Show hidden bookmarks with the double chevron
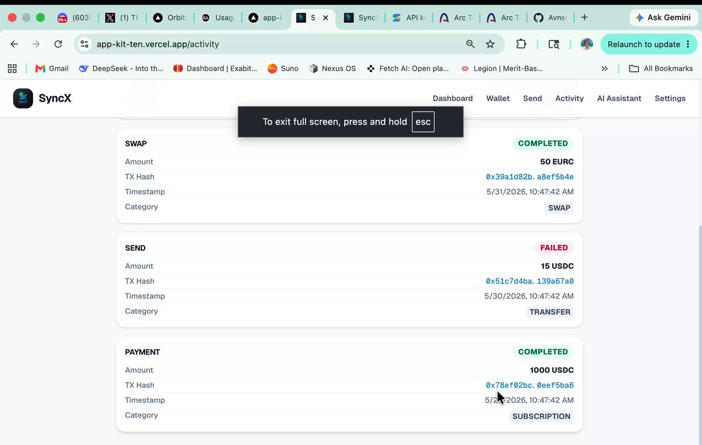The height and width of the screenshot is (445, 702). 604,68
